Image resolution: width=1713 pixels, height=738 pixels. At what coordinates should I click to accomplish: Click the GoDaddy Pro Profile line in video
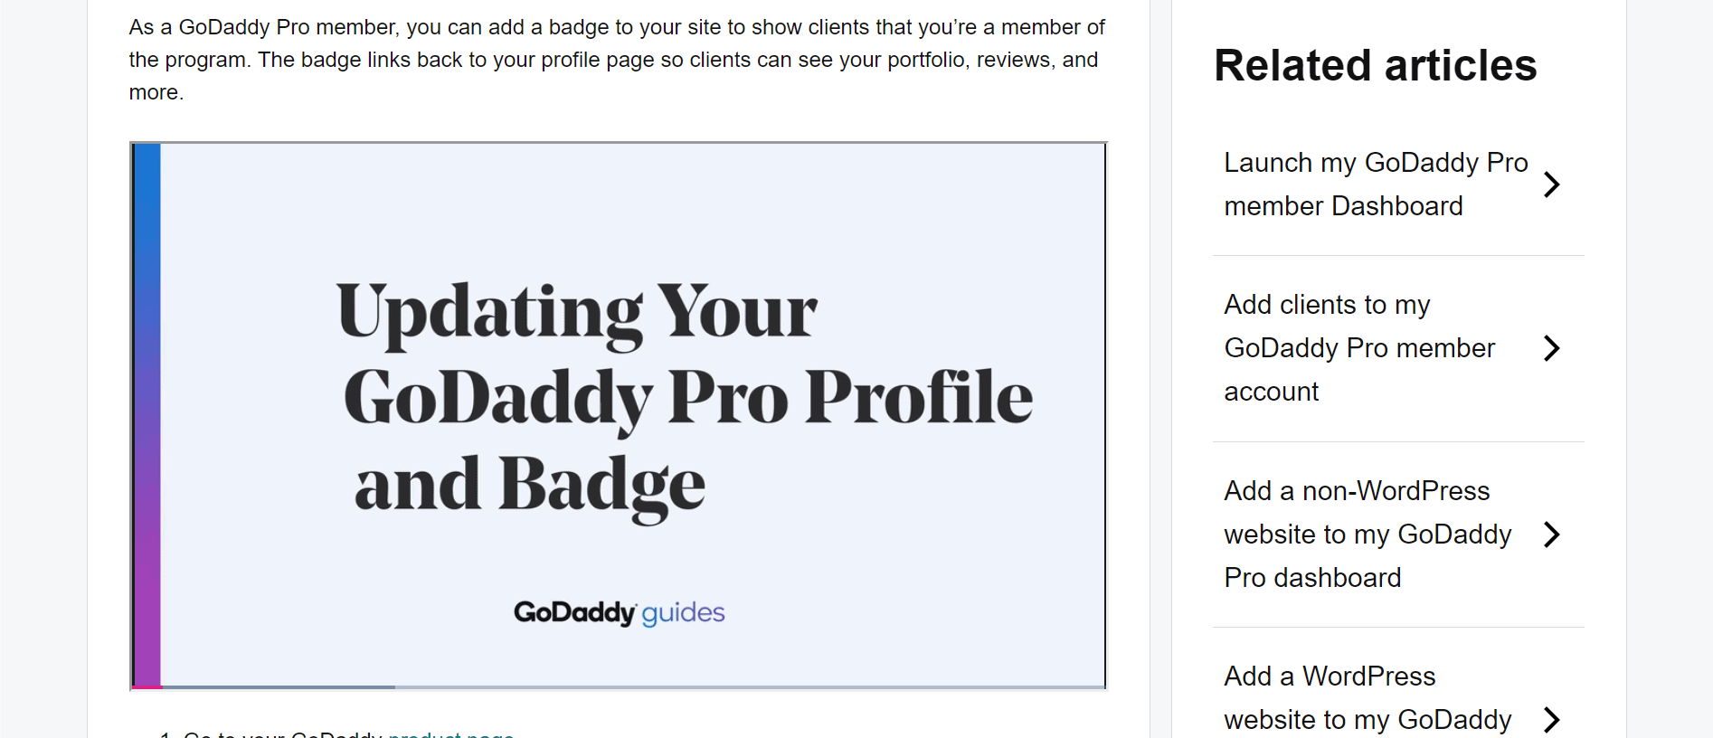point(688,399)
